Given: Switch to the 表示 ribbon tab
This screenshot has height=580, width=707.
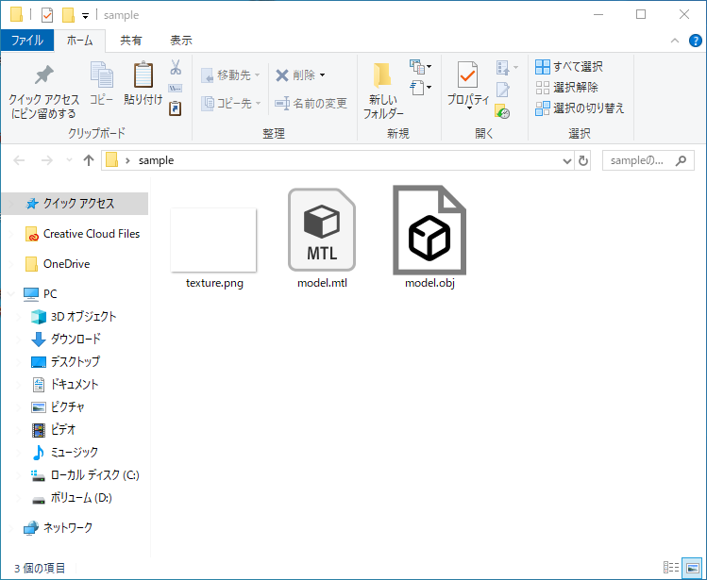Looking at the screenshot, I should click(181, 41).
